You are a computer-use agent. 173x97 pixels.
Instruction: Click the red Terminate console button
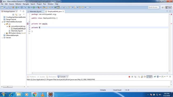tap(129, 77)
